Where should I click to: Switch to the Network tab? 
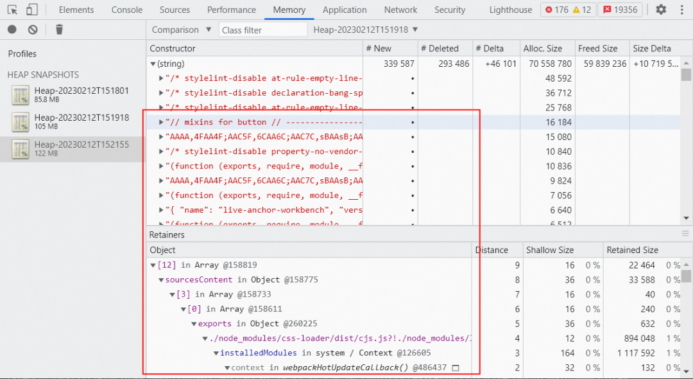coord(400,10)
